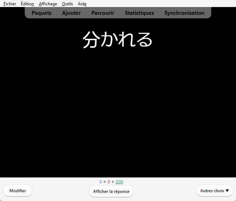Open Parcourir card browser
The image size is (236, 201).
click(103, 13)
